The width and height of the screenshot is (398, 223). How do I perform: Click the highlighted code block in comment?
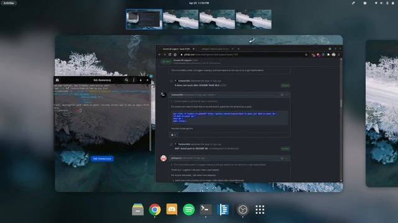(230, 118)
